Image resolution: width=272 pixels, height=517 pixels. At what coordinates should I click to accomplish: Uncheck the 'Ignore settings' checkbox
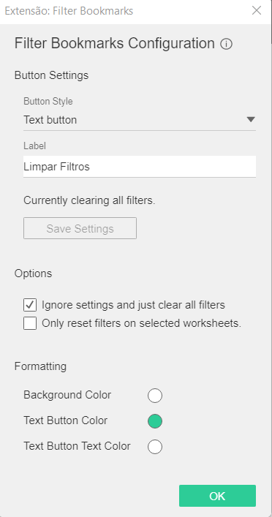pyautogui.click(x=30, y=305)
